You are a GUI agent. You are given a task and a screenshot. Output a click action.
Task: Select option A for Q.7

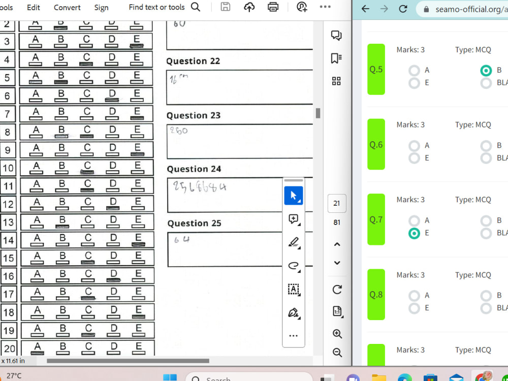click(x=414, y=220)
